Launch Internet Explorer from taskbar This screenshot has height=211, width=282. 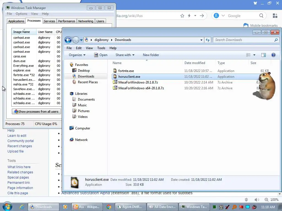[x=22, y=207]
